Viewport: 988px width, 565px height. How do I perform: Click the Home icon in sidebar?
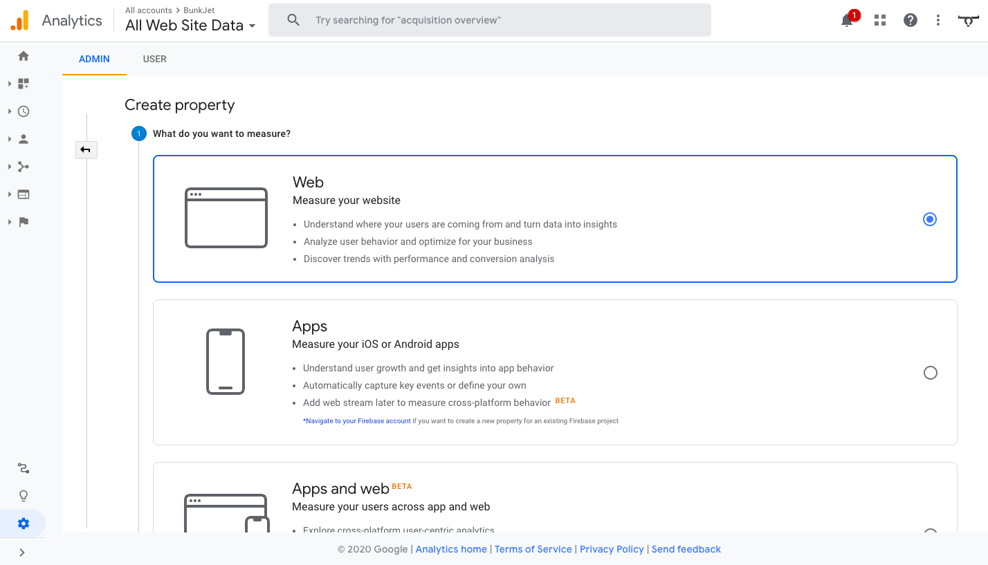[24, 56]
